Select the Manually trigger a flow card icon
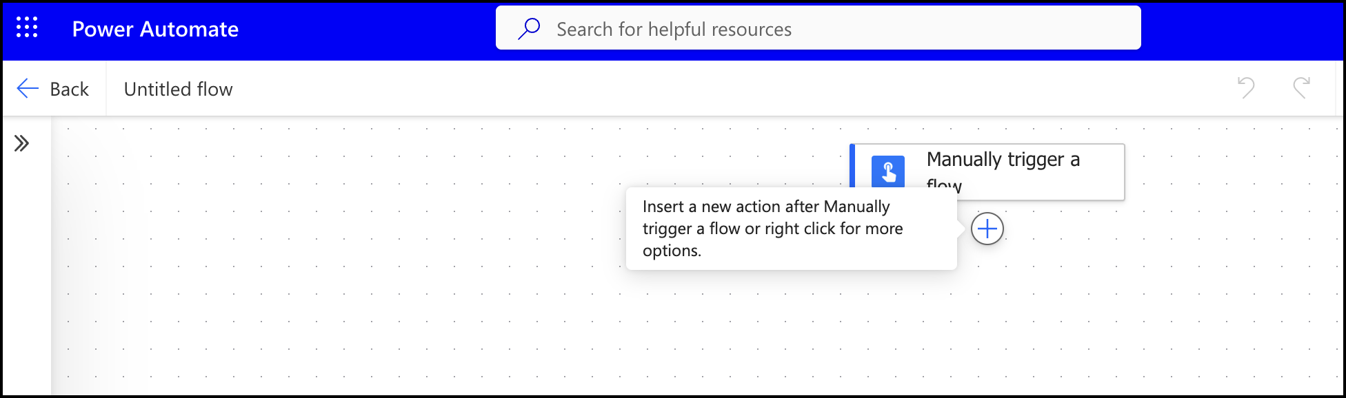Viewport: 1346px width, 398px height. click(888, 171)
